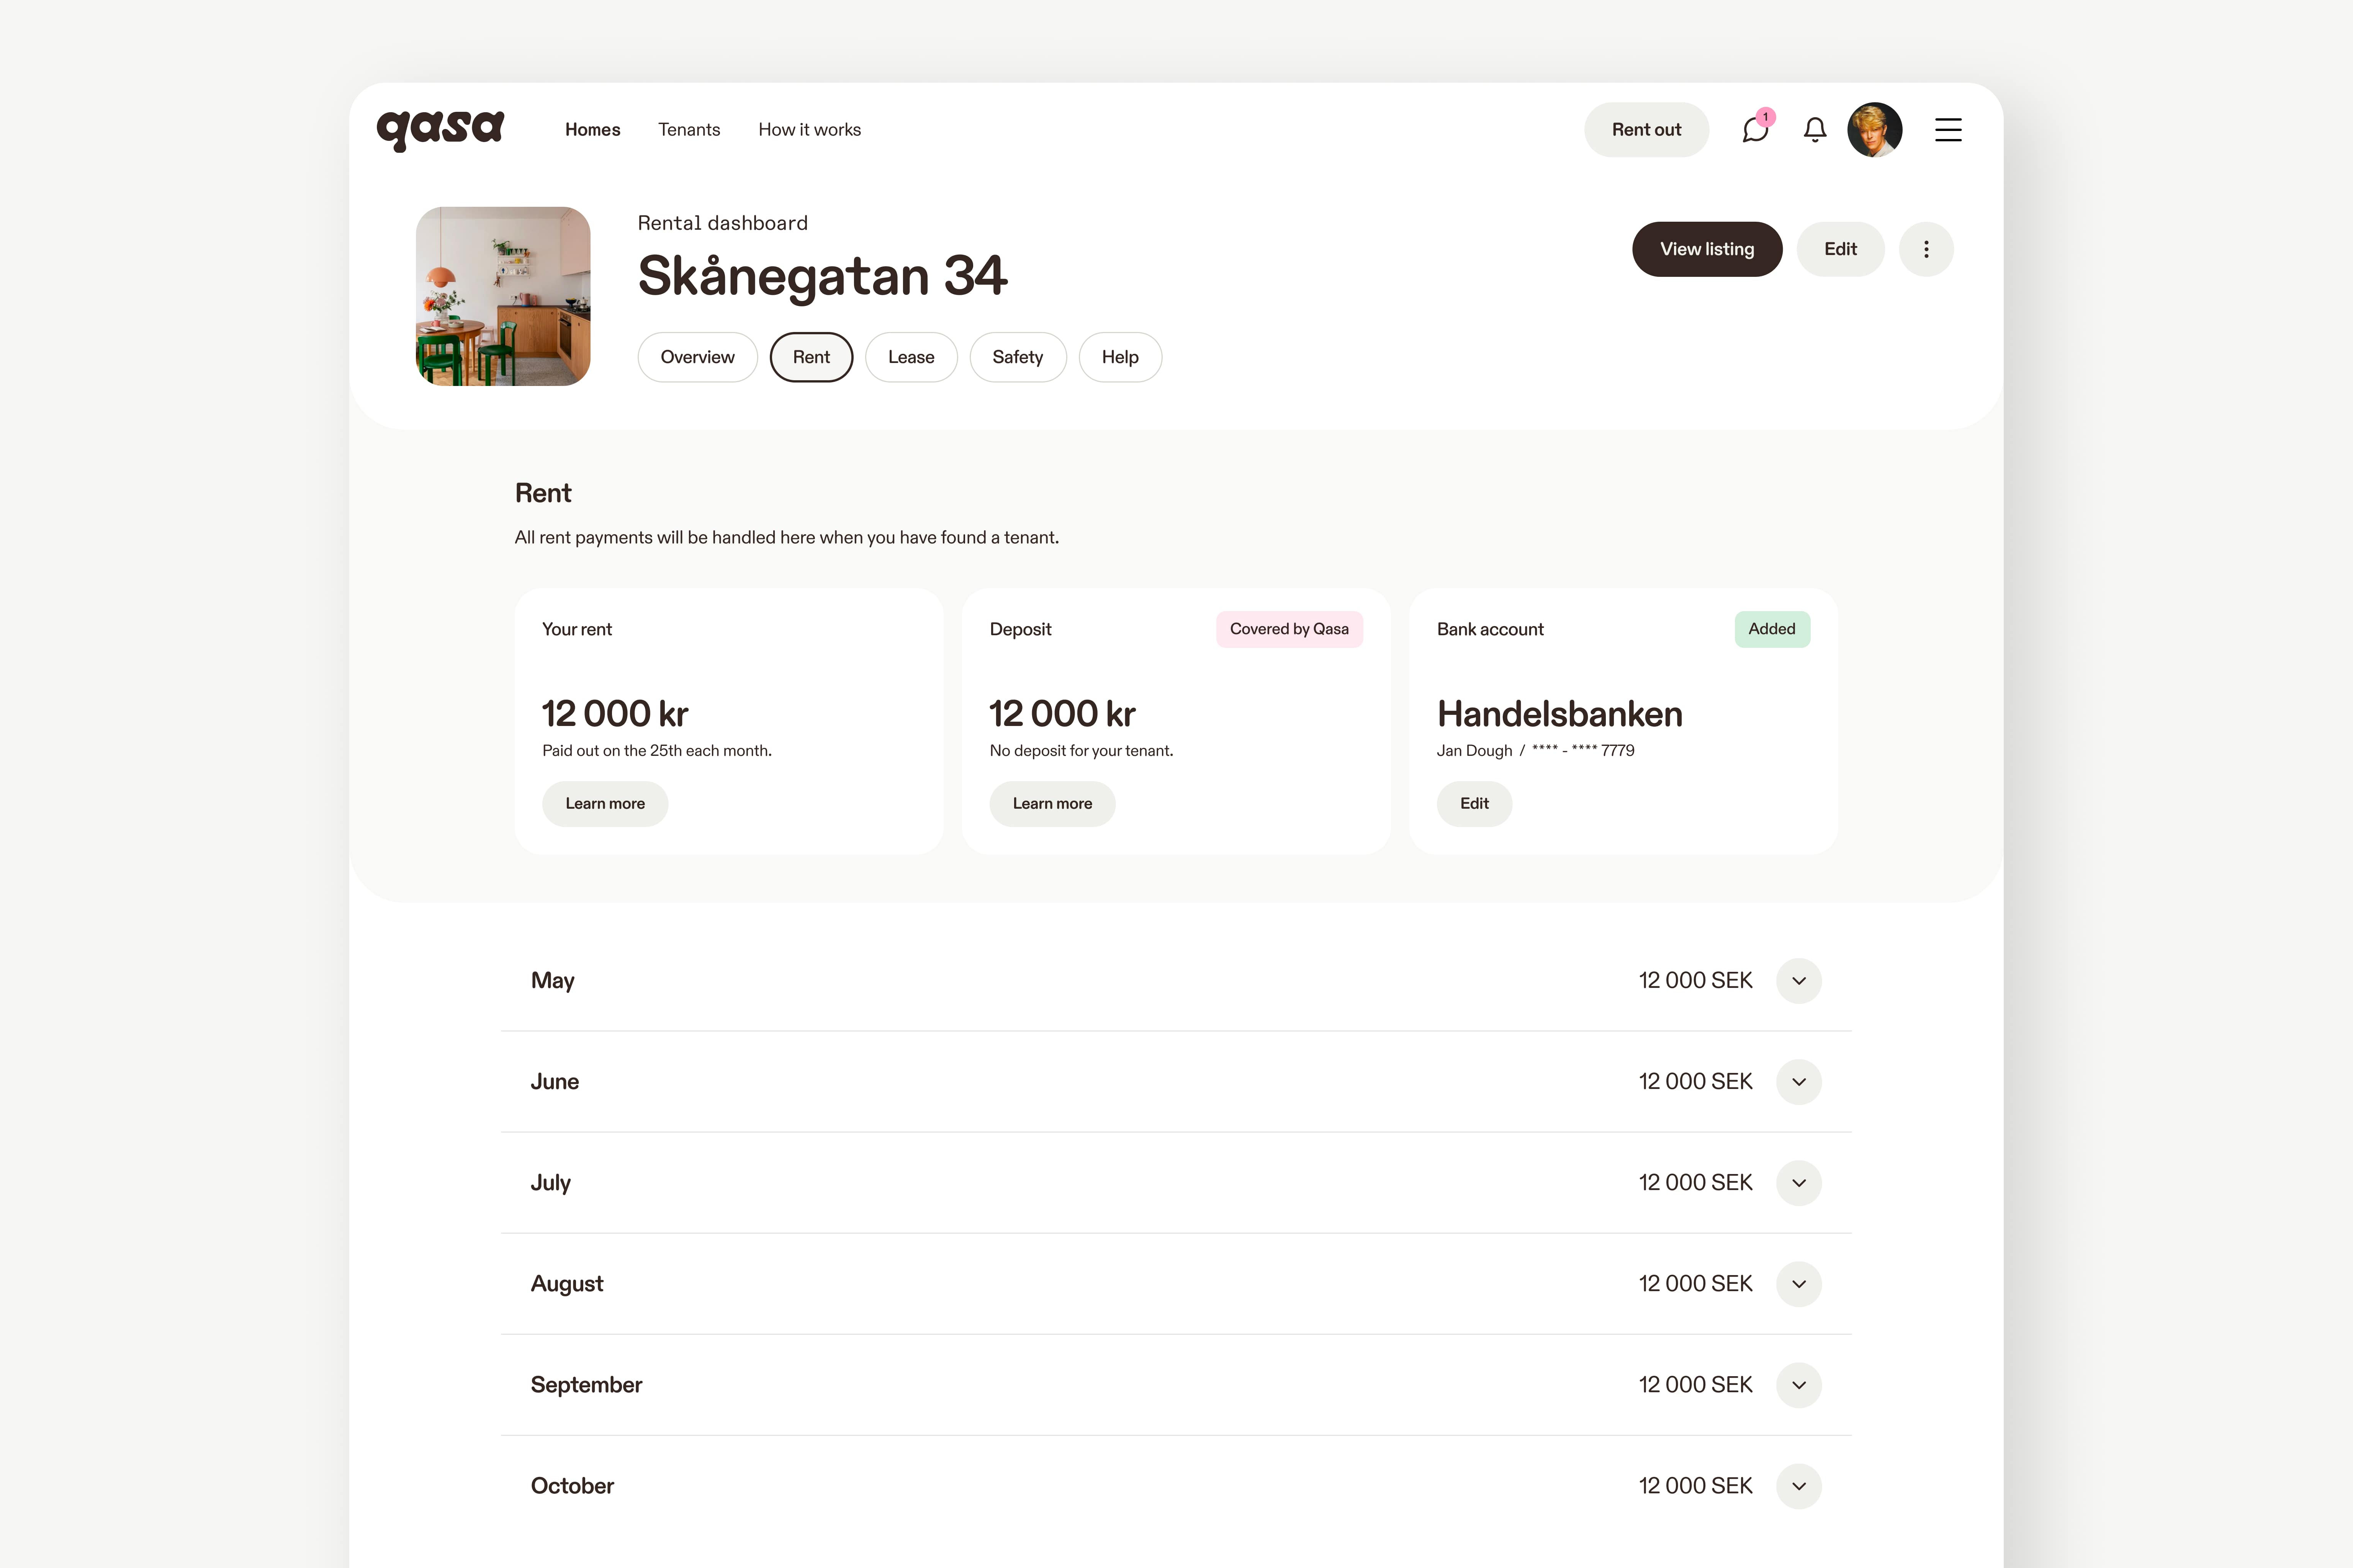Click the user profile avatar icon
2353x1568 pixels.
pyautogui.click(x=1874, y=128)
